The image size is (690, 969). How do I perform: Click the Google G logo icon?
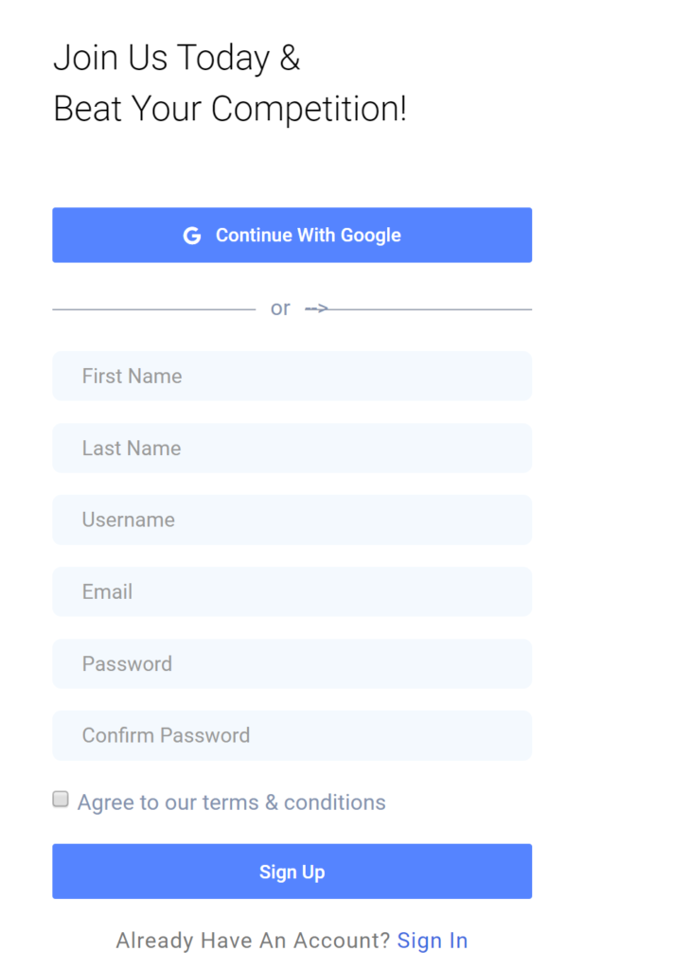pos(192,236)
